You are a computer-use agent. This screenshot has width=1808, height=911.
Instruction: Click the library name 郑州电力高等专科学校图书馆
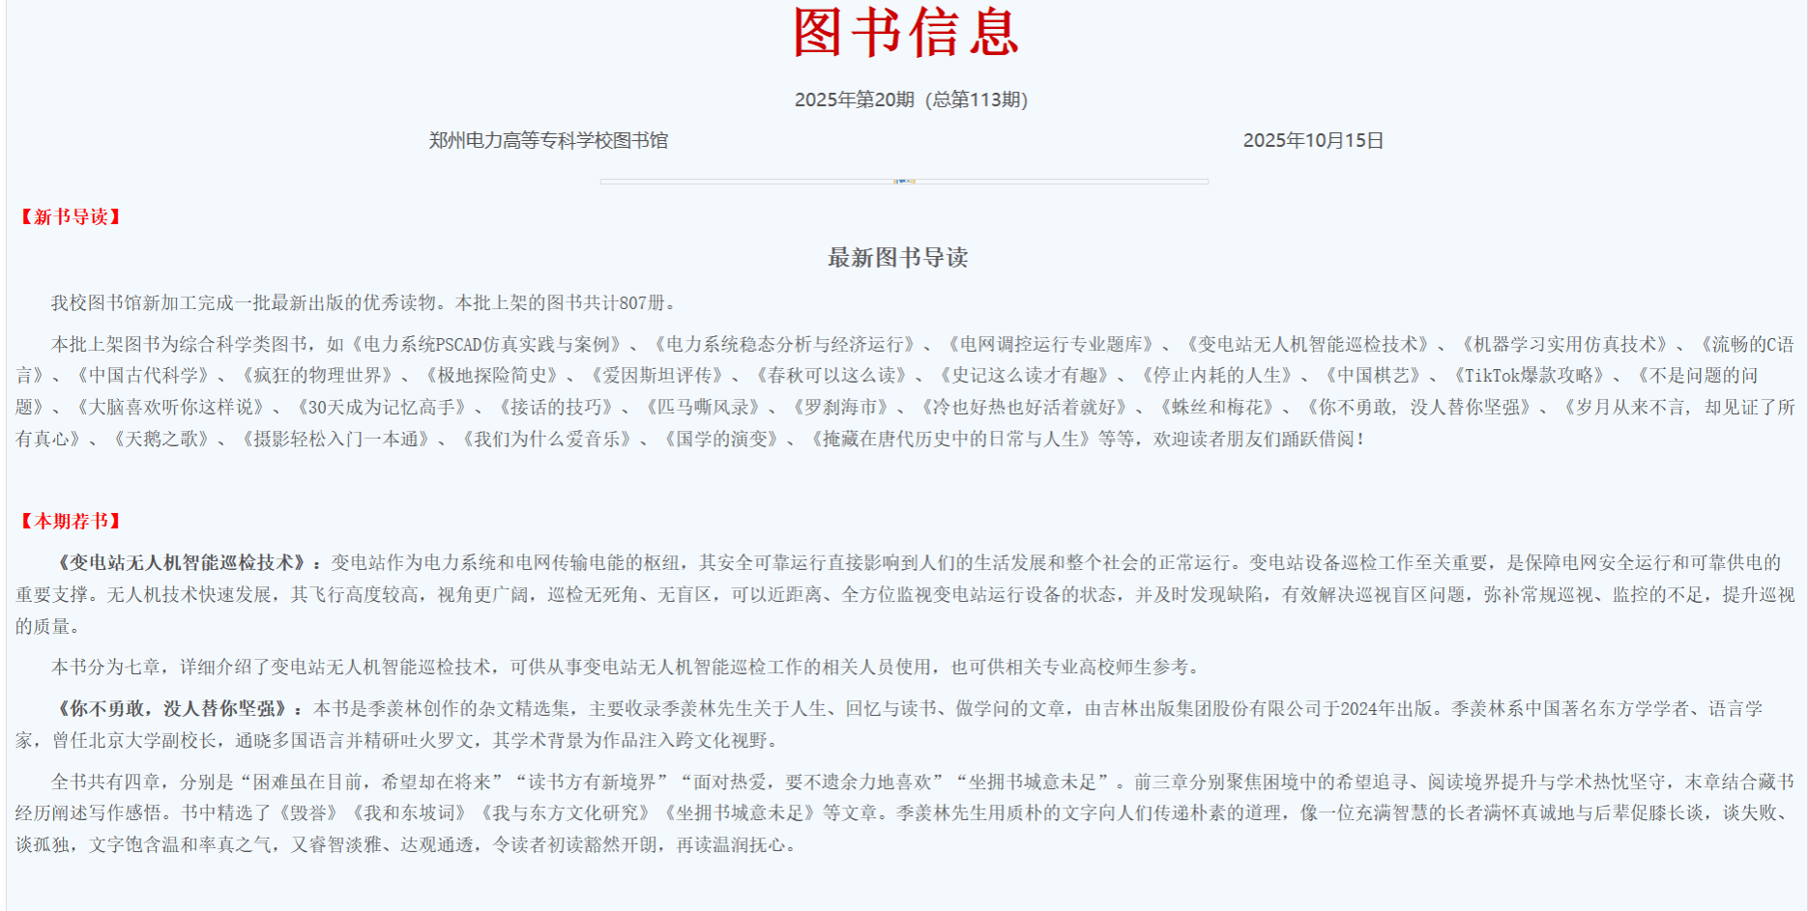click(548, 140)
